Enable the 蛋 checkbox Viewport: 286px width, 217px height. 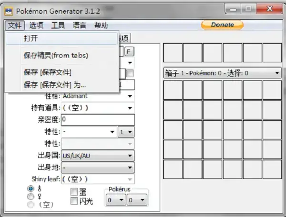(74, 192)
